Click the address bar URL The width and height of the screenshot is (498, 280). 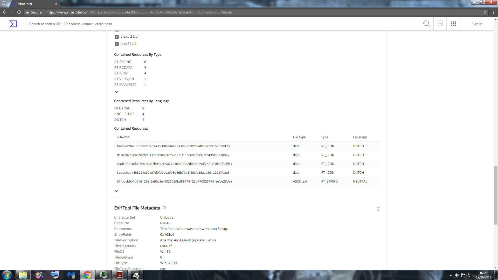139,12
